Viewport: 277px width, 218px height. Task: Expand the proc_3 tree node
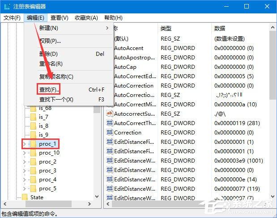click(x=24, y=171)
